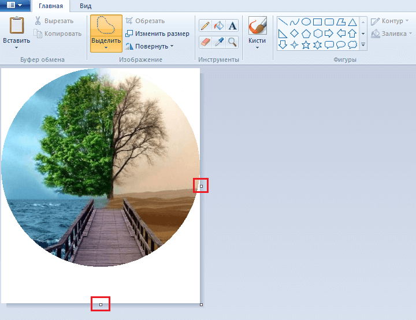The image size is (416, 320).
Task: Select the Color picker eyedropper tool
Action: click(219, 42)
